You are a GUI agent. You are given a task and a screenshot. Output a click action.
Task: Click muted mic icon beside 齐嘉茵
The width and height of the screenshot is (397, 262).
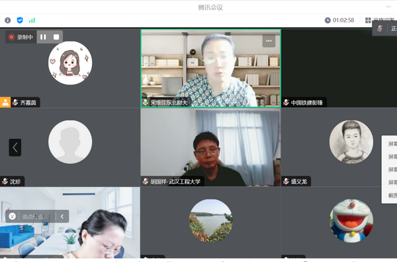15,103
